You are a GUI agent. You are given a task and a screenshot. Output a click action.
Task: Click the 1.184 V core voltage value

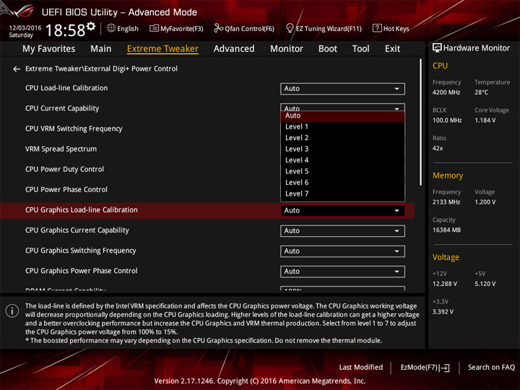(485, 121)
